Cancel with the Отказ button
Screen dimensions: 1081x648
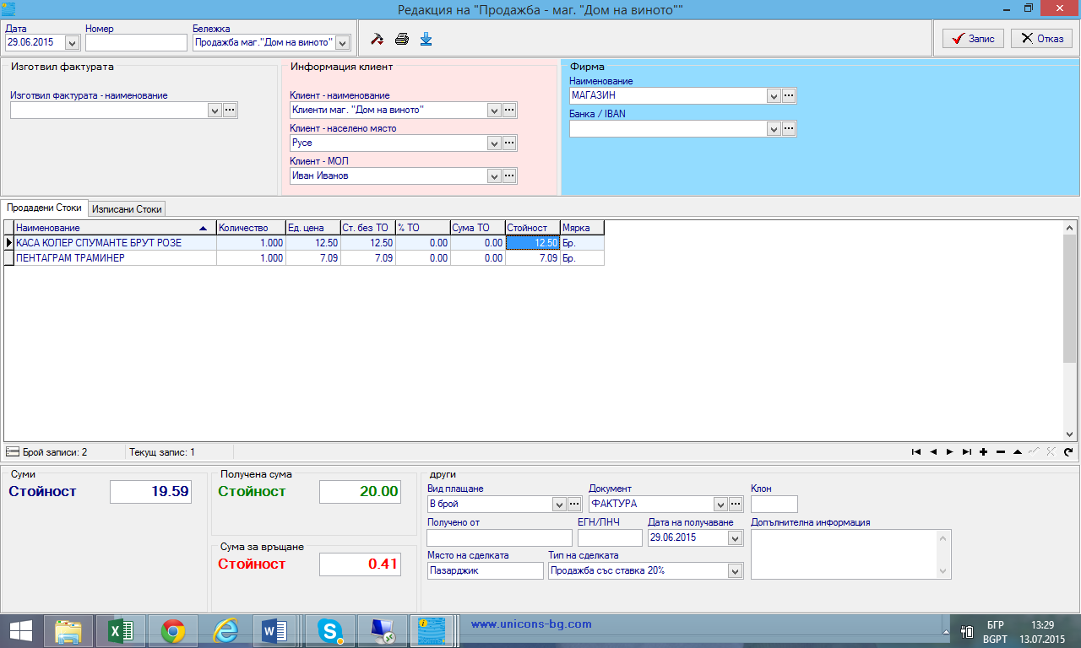tap(1041, 38)
